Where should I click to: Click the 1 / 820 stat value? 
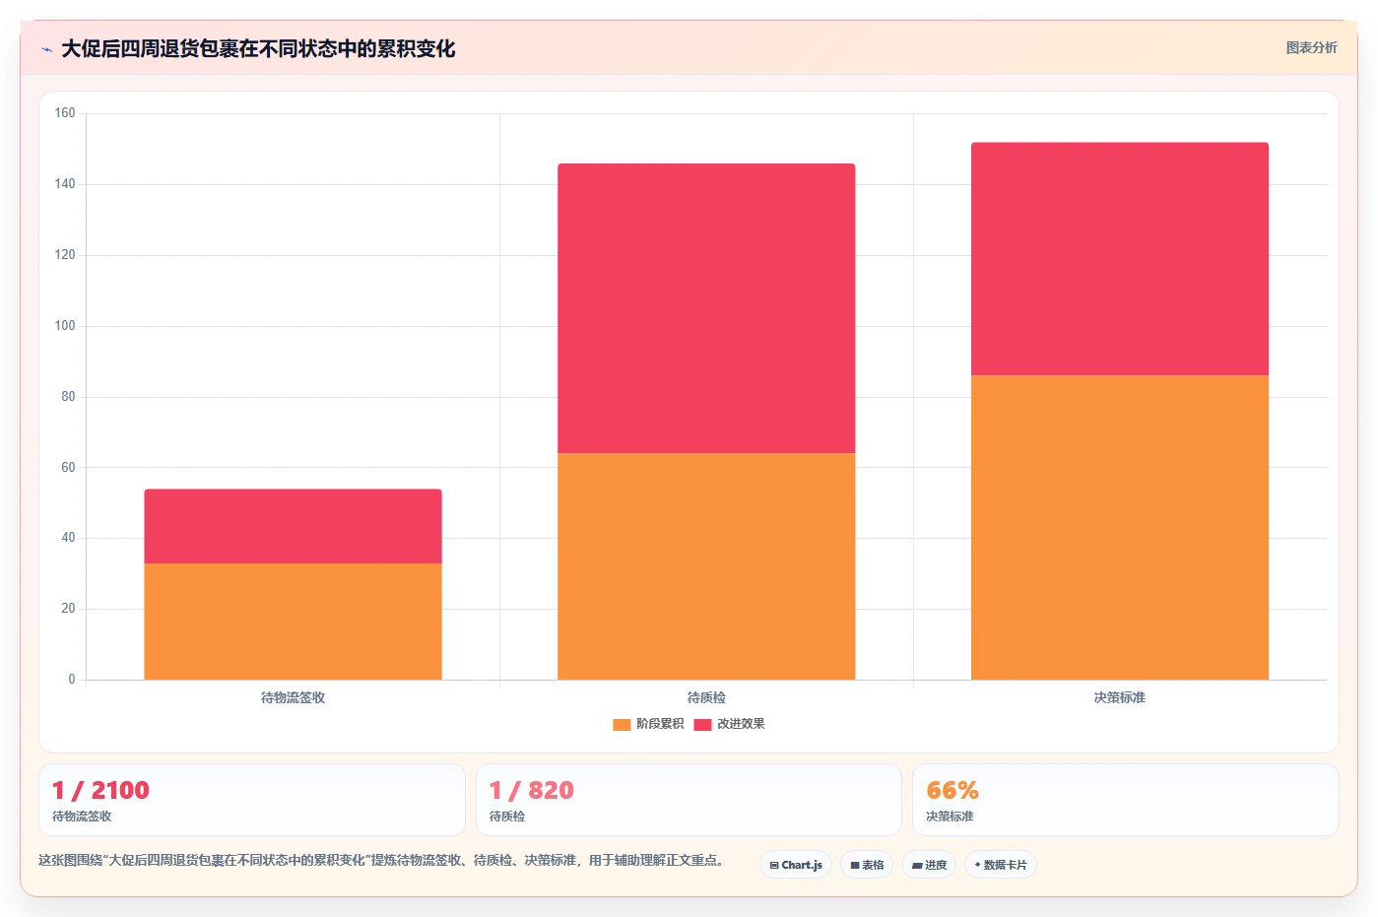point(532,791)
